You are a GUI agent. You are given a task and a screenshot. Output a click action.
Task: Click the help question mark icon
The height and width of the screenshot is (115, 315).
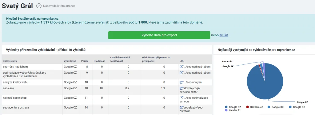(39, 6)
